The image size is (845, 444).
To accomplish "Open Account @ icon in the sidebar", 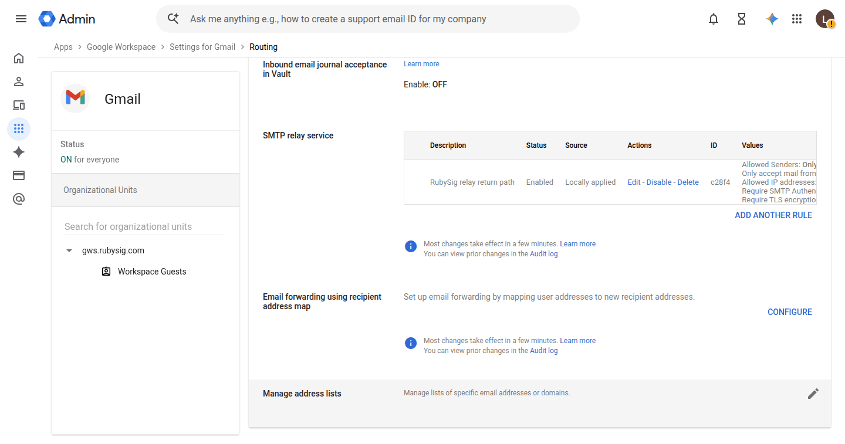I will pyautogui.click(x=19, y=199).
